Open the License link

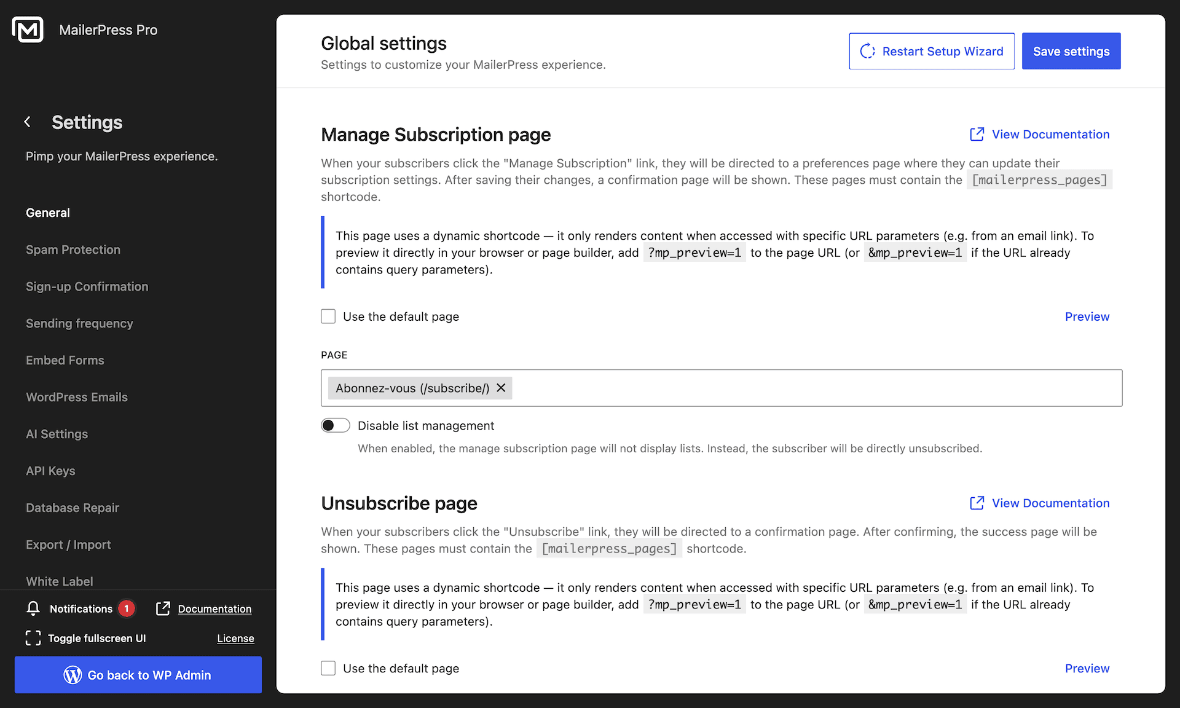(235, 638)
